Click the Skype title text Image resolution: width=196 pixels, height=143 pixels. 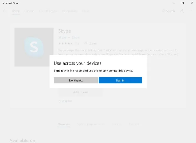coord(65,31)
